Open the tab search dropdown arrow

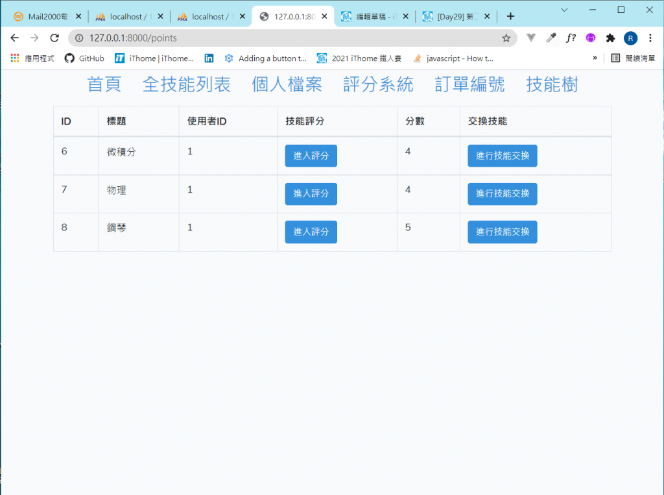point(564,10)
